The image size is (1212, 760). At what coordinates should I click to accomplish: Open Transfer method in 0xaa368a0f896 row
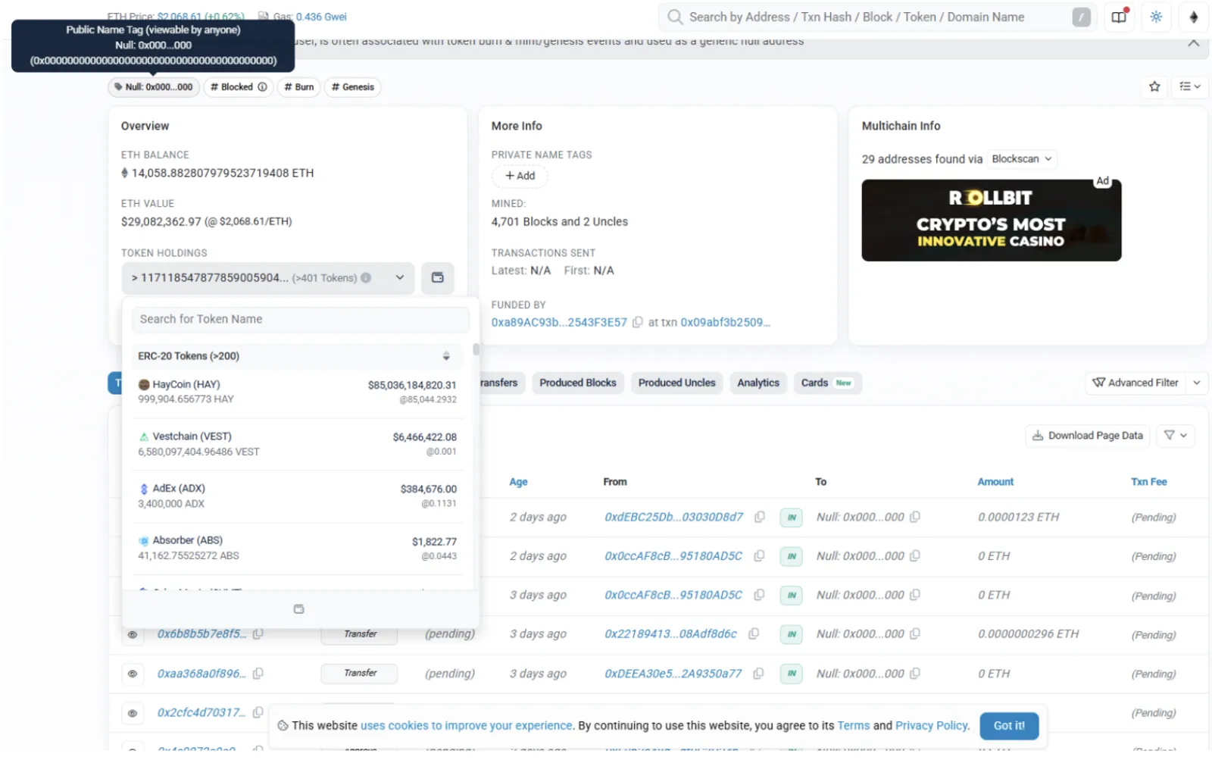(x=360, y=674)
